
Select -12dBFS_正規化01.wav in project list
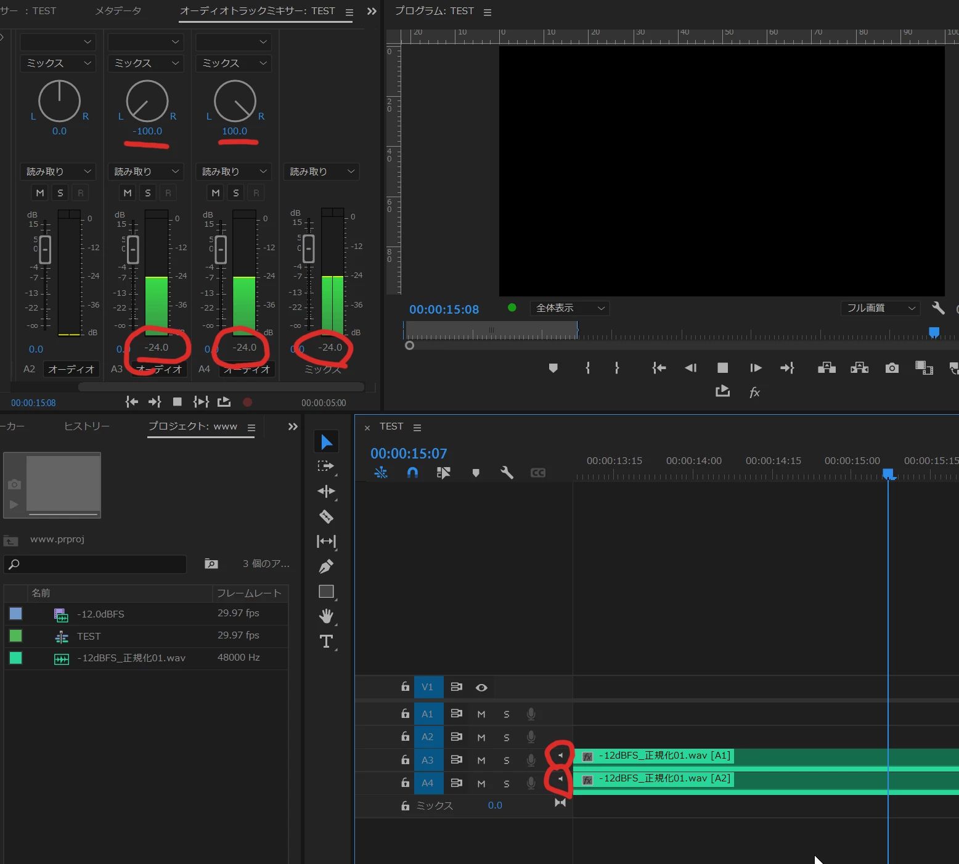[131, 658]
